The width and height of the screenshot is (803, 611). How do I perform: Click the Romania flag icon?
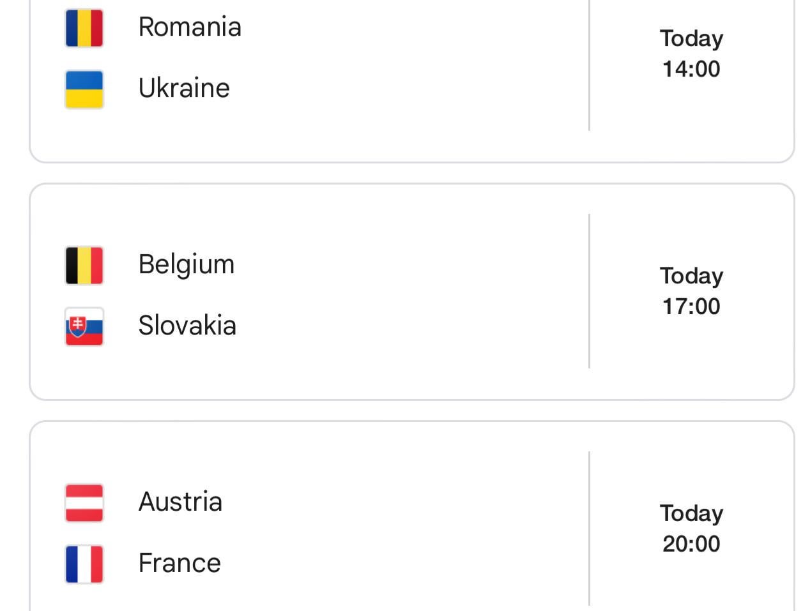pyautogui.click(x=84, y=27)
